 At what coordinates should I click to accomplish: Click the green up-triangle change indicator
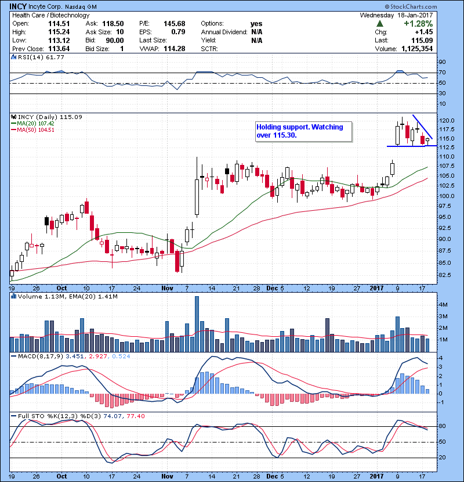(380, 24)
